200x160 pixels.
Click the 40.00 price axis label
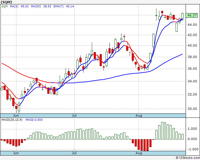click(x=192, y=45)
